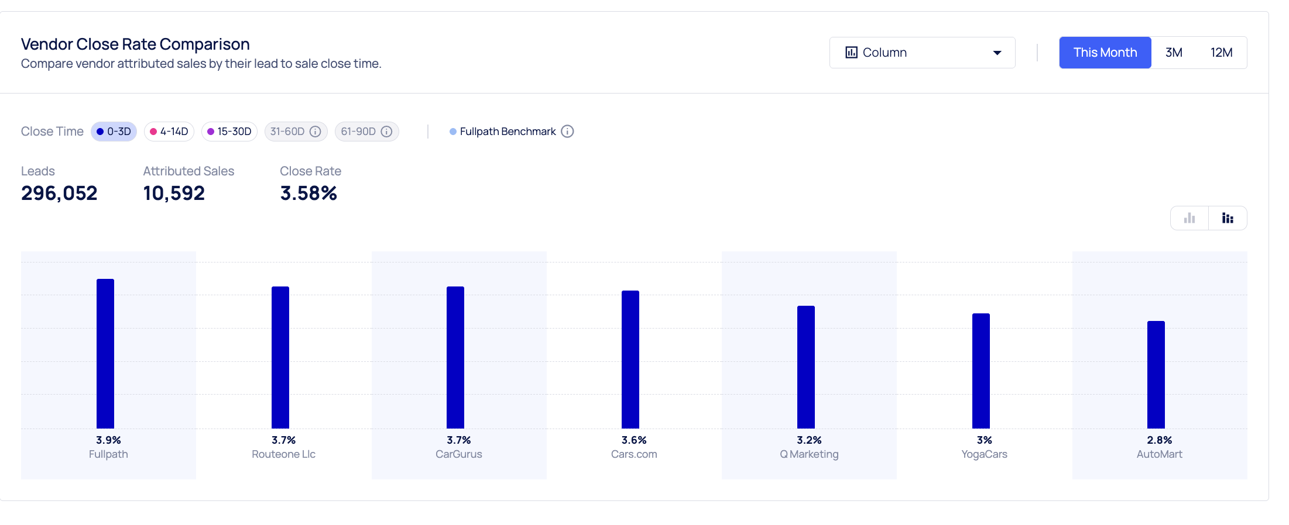This screenshot has width=1289, height=525.
Task: Switch to the simple bar chart view icon
Action: [1189, 218]
